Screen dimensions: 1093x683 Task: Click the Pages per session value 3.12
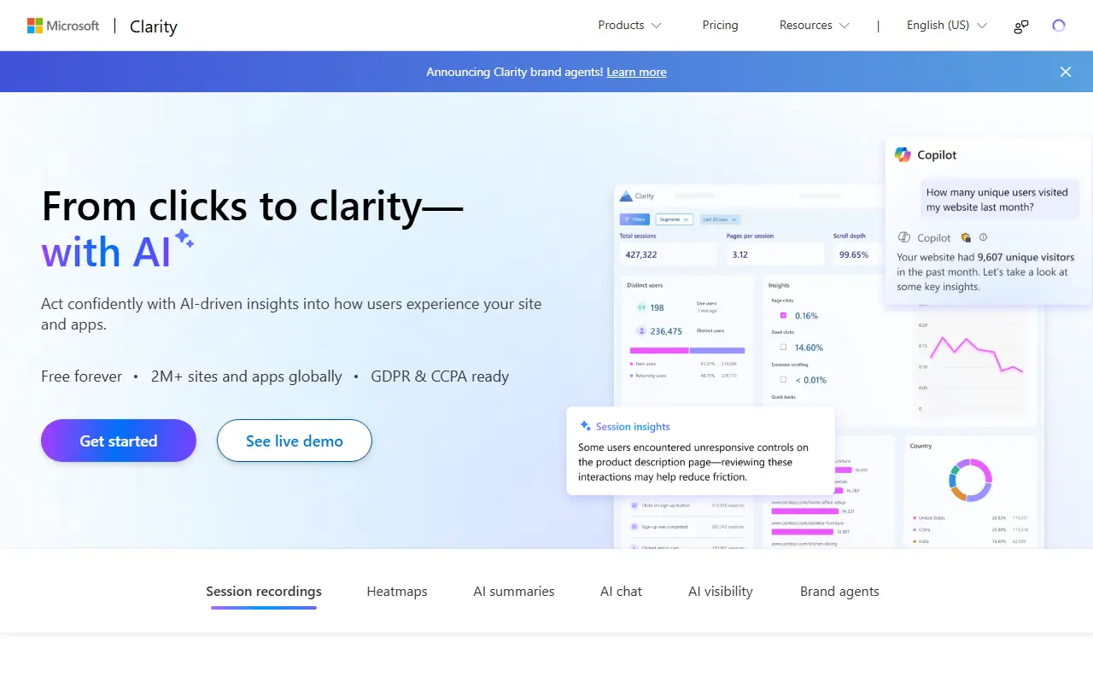pos(740,254)
